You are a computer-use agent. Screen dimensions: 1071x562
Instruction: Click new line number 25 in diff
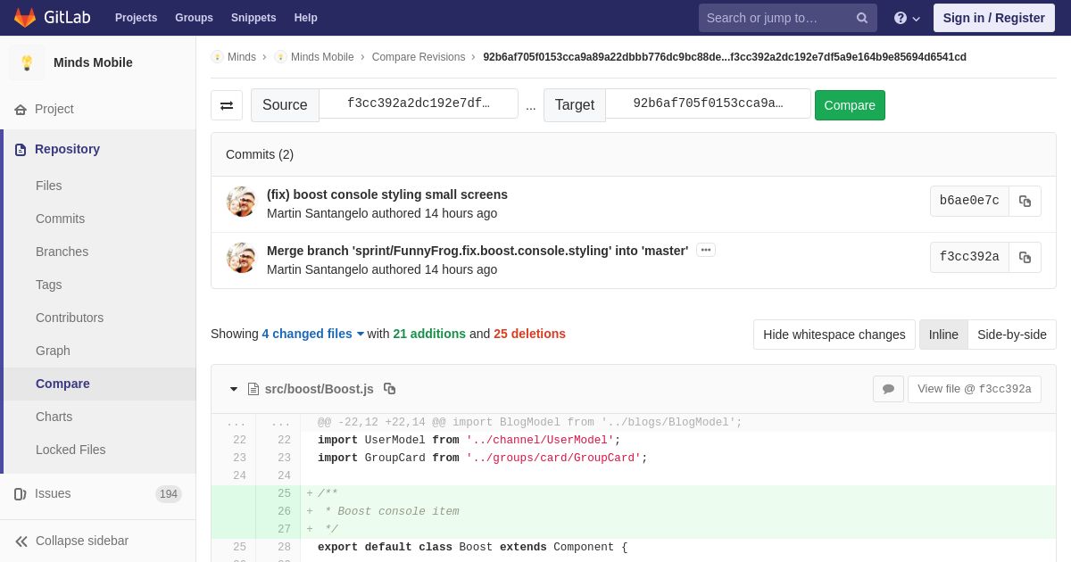[284, 494]
